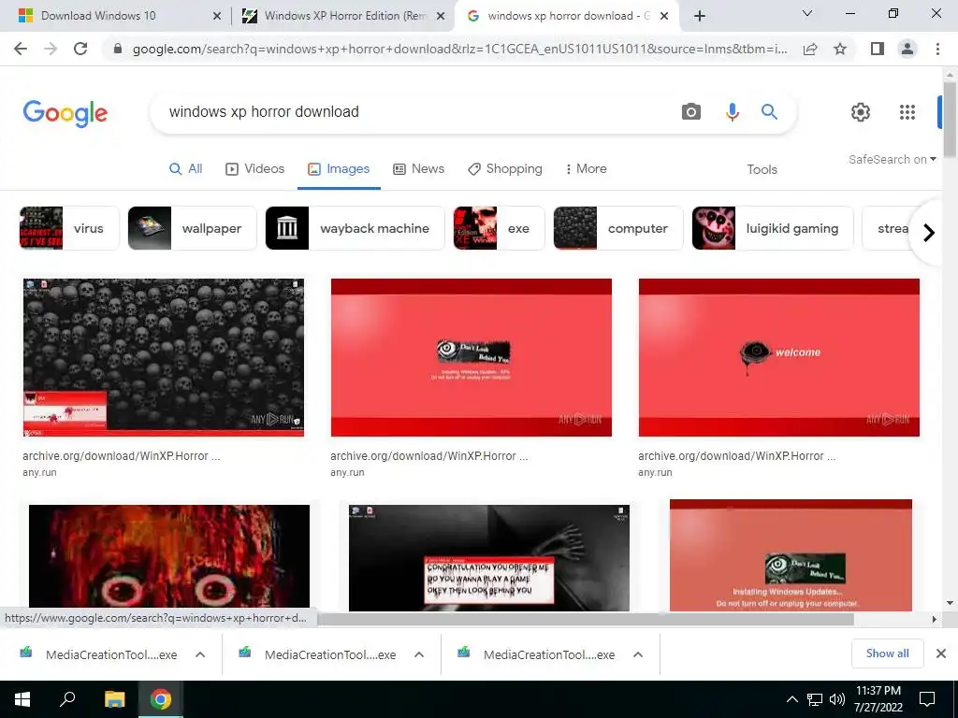This screenshot has width=958, height=718.
Task: Filter images by luigikid gaming chip
Action: [772, 228]
